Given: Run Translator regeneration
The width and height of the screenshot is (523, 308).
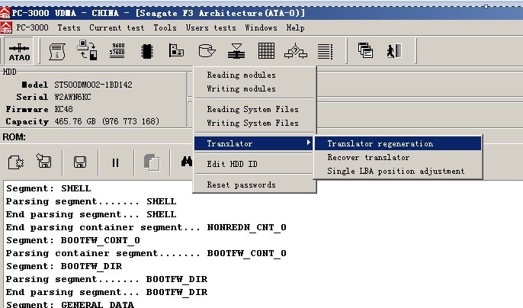Looking at the screenshot, I should (398, 143).
